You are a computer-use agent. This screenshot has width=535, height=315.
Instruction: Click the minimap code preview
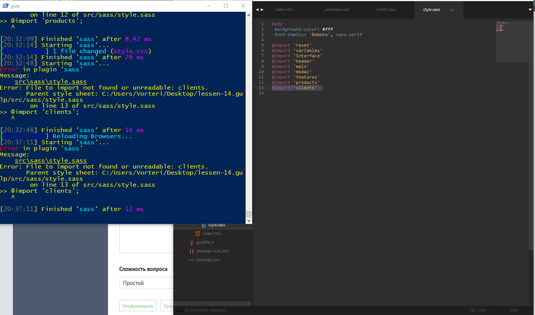point(512,41)
